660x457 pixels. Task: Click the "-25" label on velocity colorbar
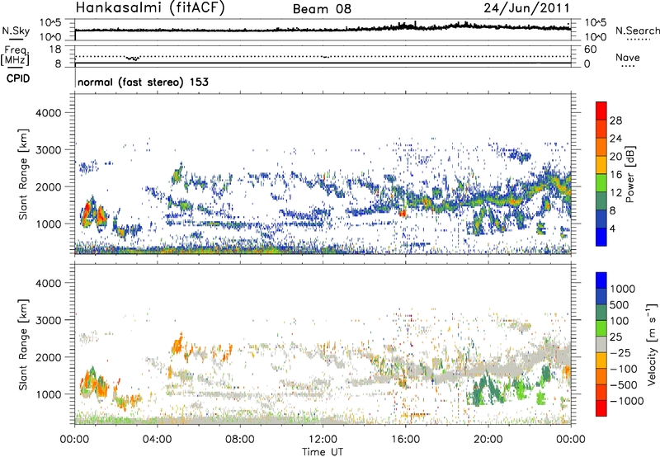pyautogui.click(x=620, y=352)
